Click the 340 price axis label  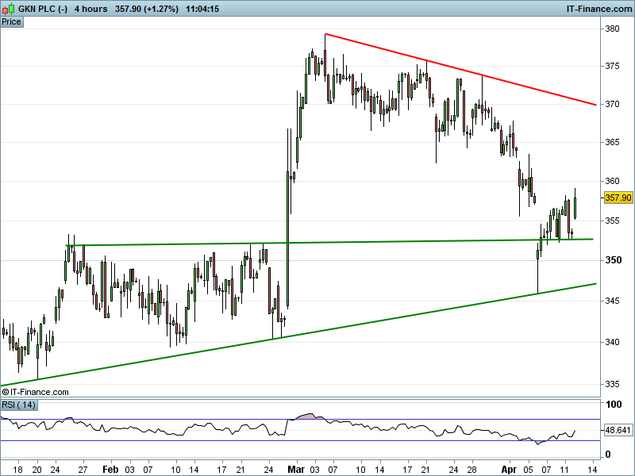pyautogui.click(x=612, y=342)
